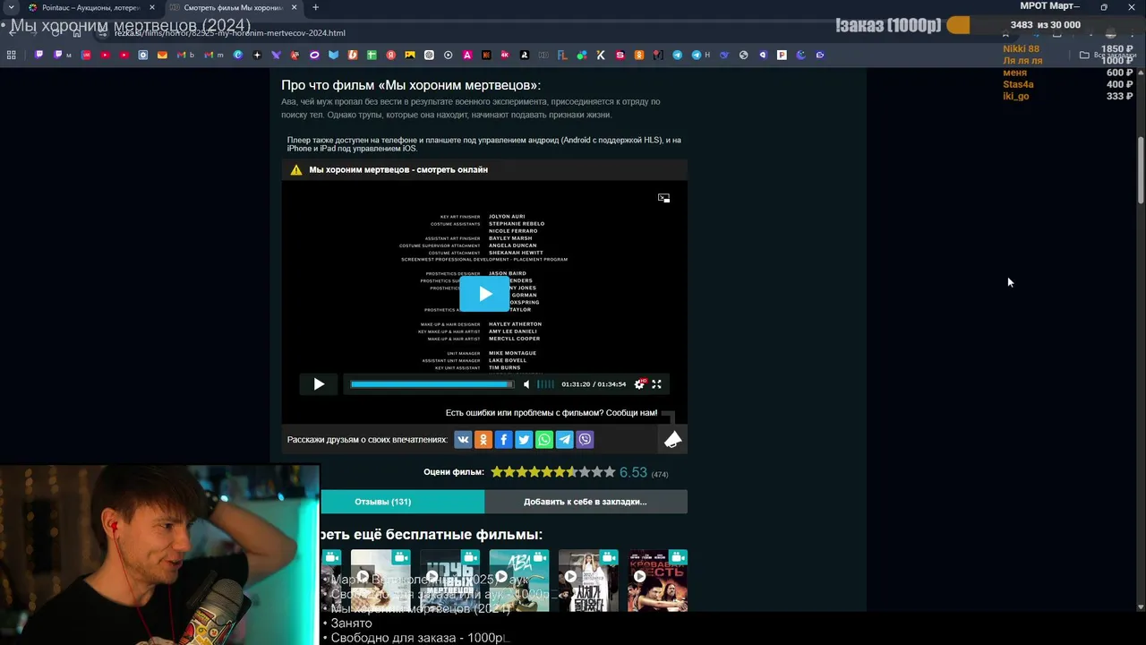The width and height of the screenshot is (1146, 645).
Task: Mute the player with the speaker icon
Action: click(526, 384)
